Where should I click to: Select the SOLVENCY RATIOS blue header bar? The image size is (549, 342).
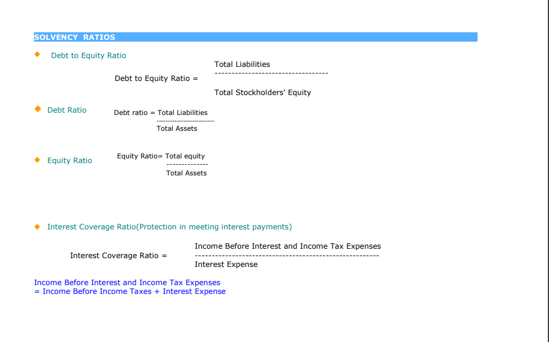pyautogui.click(x=255, y=37)
